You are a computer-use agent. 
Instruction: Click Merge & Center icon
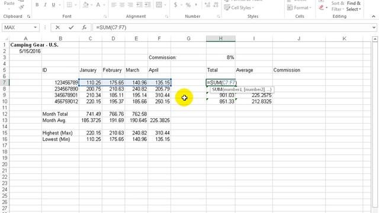[159, 5]
